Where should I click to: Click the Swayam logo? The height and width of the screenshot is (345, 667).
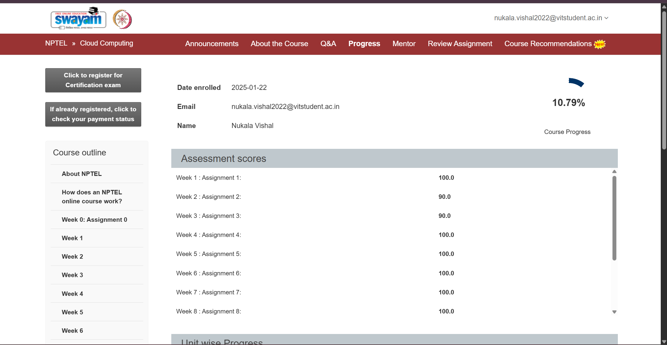(78, 19)
